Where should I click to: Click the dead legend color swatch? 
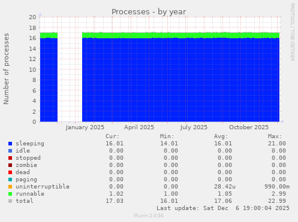click(x=10, y=172)
